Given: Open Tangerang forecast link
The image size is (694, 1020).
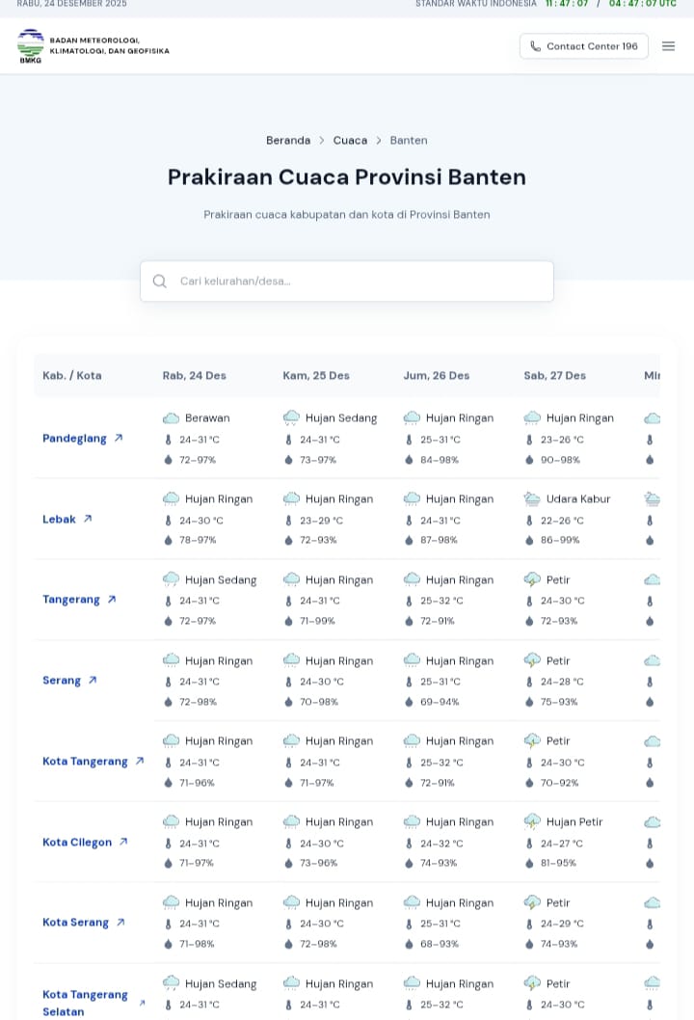Looking at the screenshot, I should 71,600.
